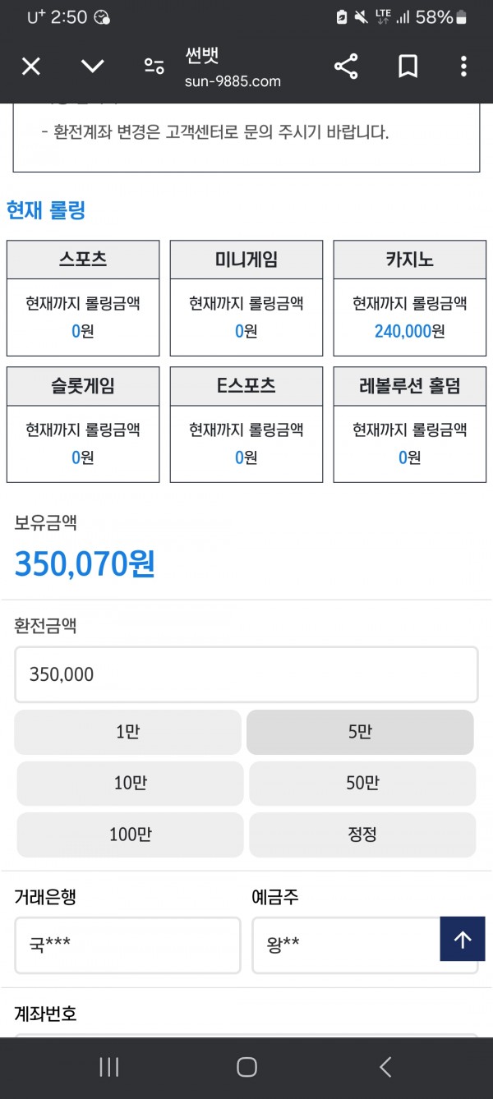
Task: Tap the share icon
Action: point(346,67)
